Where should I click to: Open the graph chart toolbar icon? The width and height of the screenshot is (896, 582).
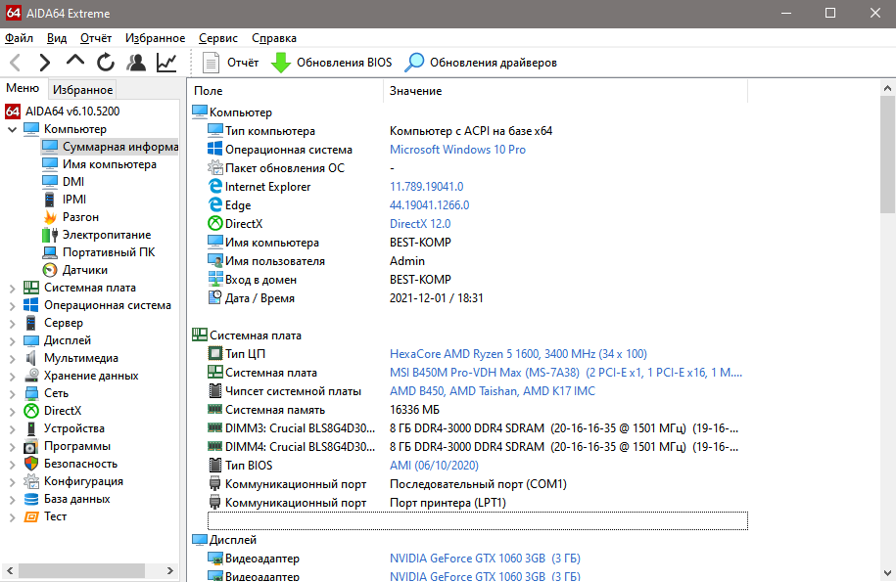point(166,63)
